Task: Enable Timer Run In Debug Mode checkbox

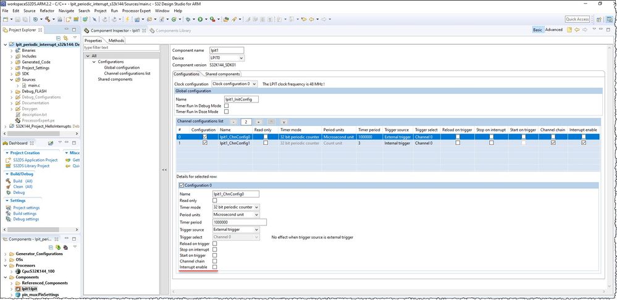Action: [x=226, y=106]
